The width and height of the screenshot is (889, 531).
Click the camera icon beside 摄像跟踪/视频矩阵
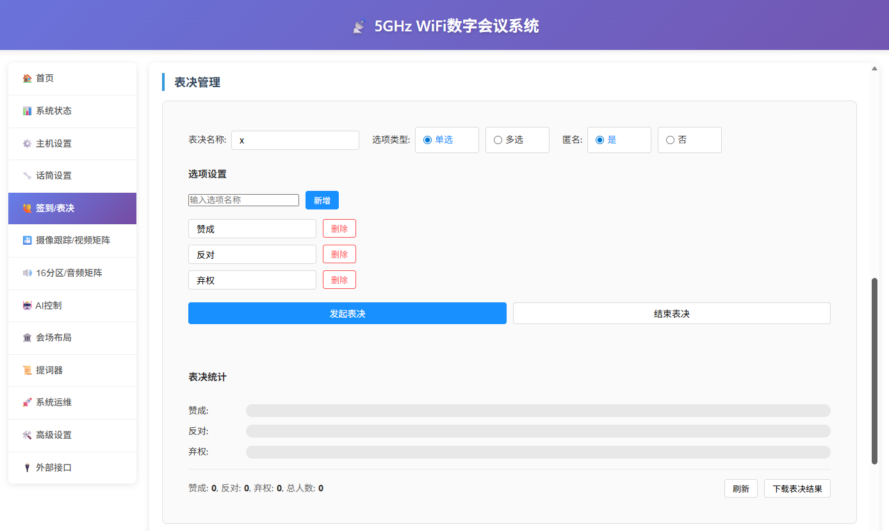27,240
